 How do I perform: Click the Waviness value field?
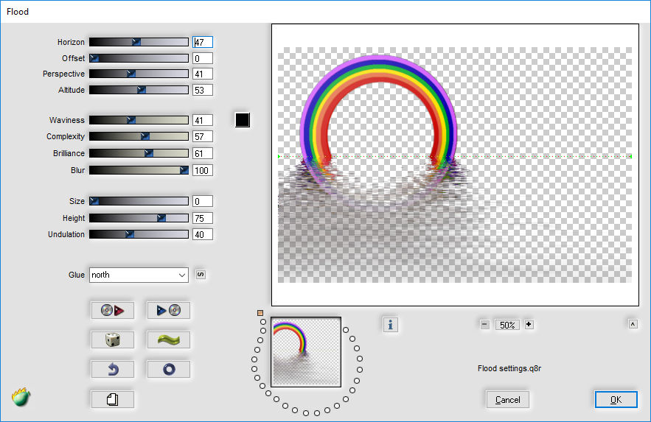point(203,120)
